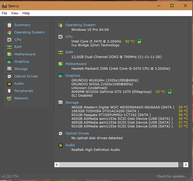Go to Network section in sidebar
The image size is (193, 181).
pos(21,98)
